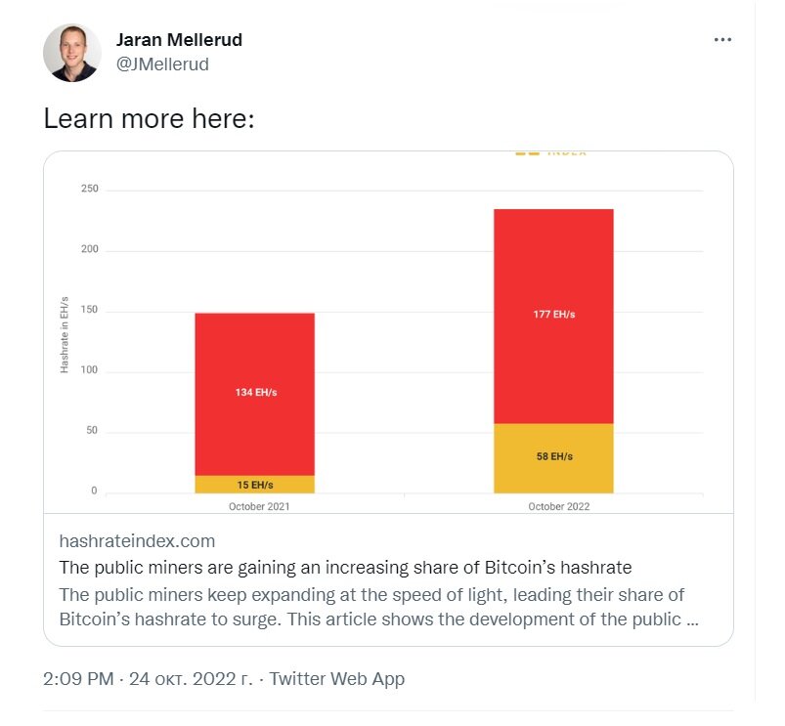Viewport: 785px width, 726px height.
Task: Click the October 2022 axis label
Action: (x=559, y=506)
